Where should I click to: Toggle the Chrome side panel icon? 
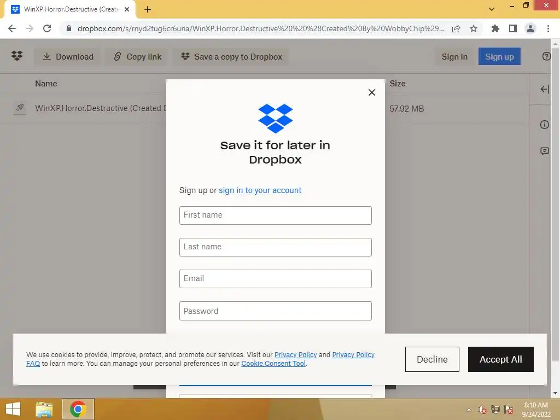(x=513, y=28)
